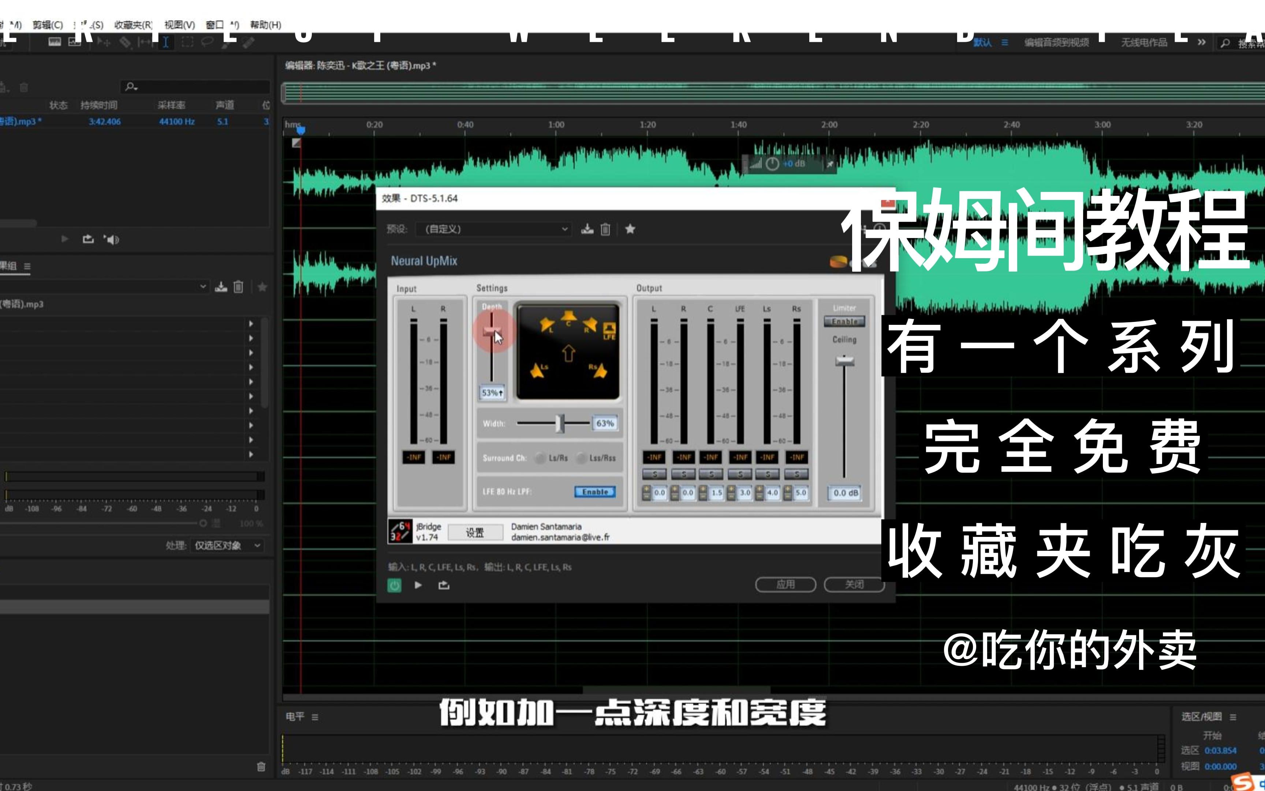
Task: Open the 视图(V) menu
Action: (x=179, y=25)
